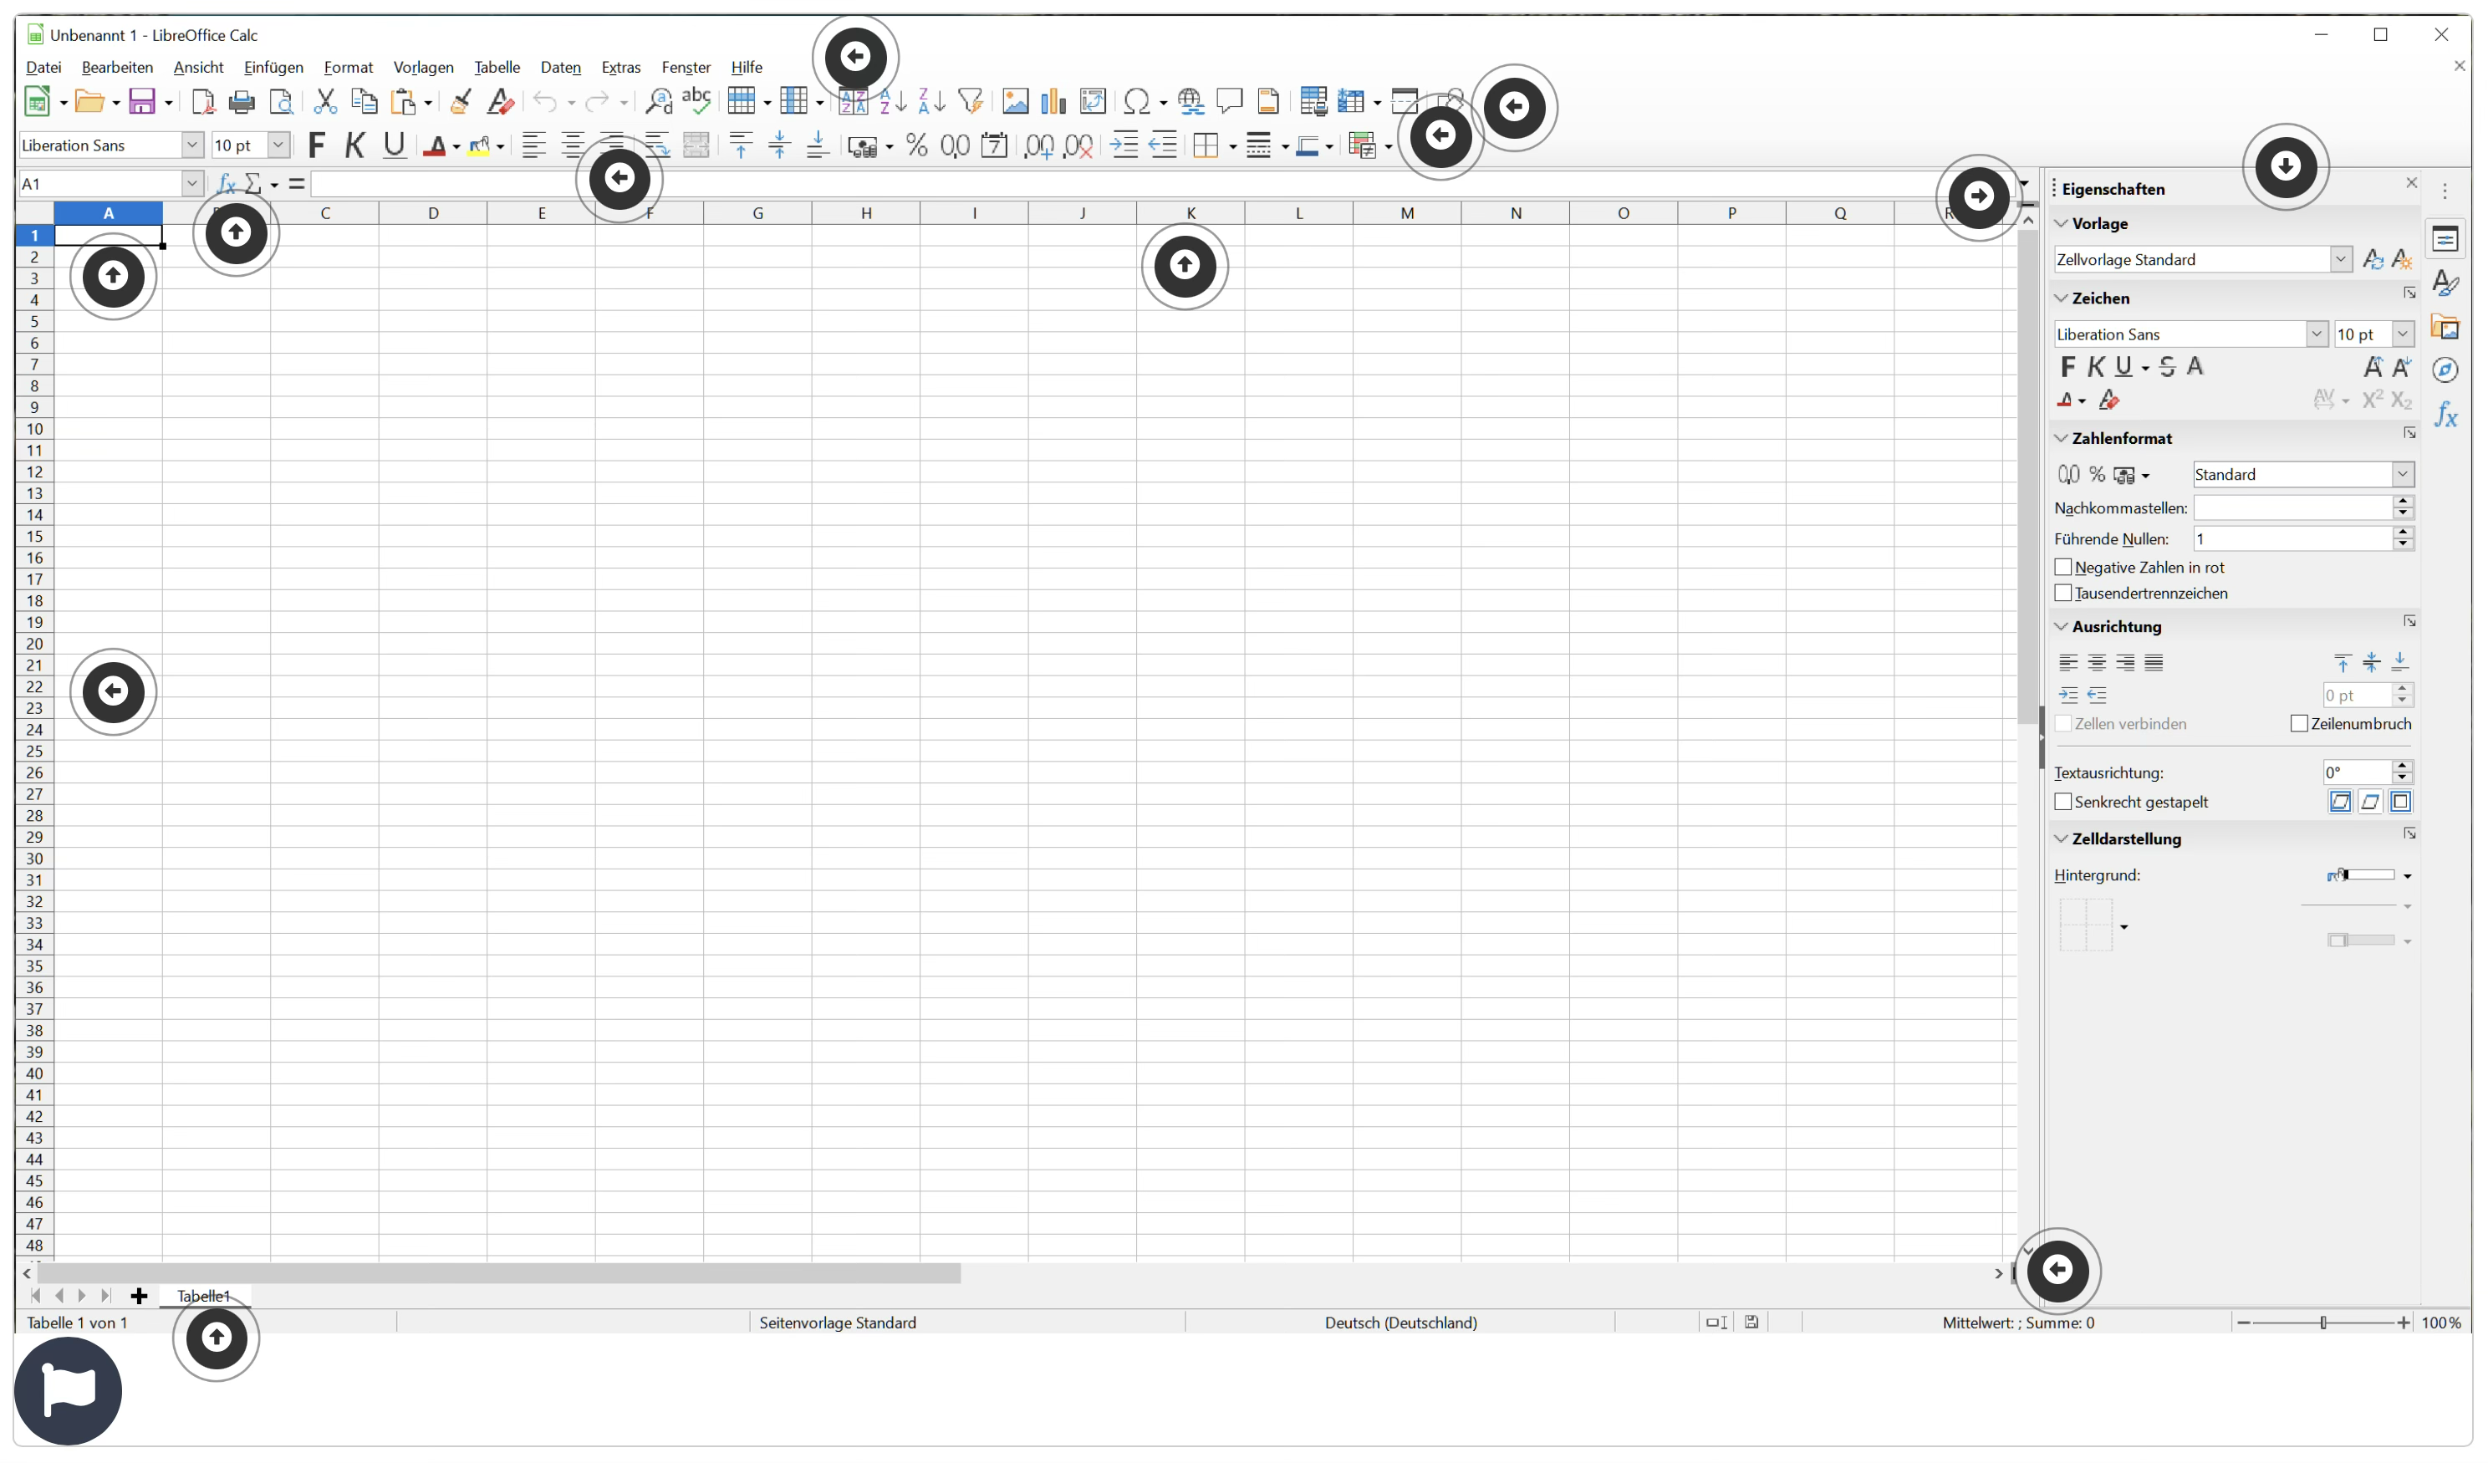Image resolution: width=2488 pixels, height=1463 pixels.
Task: Click the Clone Formatting paintbrush icon
Action: (x=460, y=102)
